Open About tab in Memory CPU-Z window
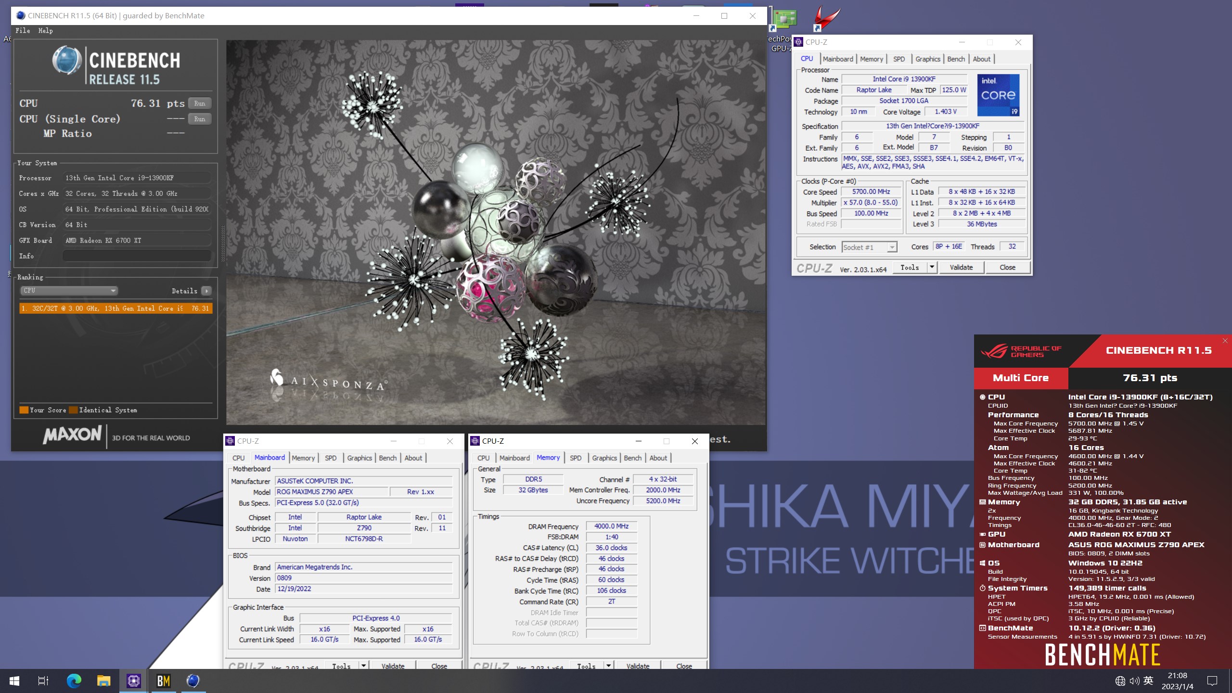This screenshot has width=1232, height=693. 658,458
